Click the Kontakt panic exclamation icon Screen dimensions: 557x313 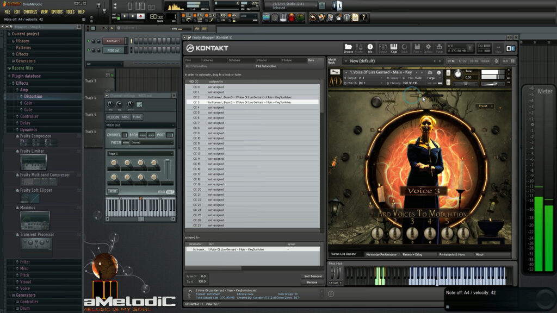point(469,48)
